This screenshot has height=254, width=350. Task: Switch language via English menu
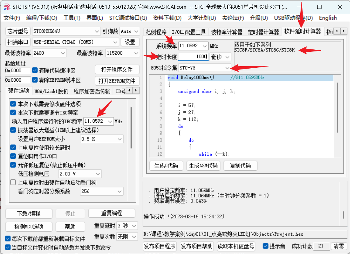328,18
